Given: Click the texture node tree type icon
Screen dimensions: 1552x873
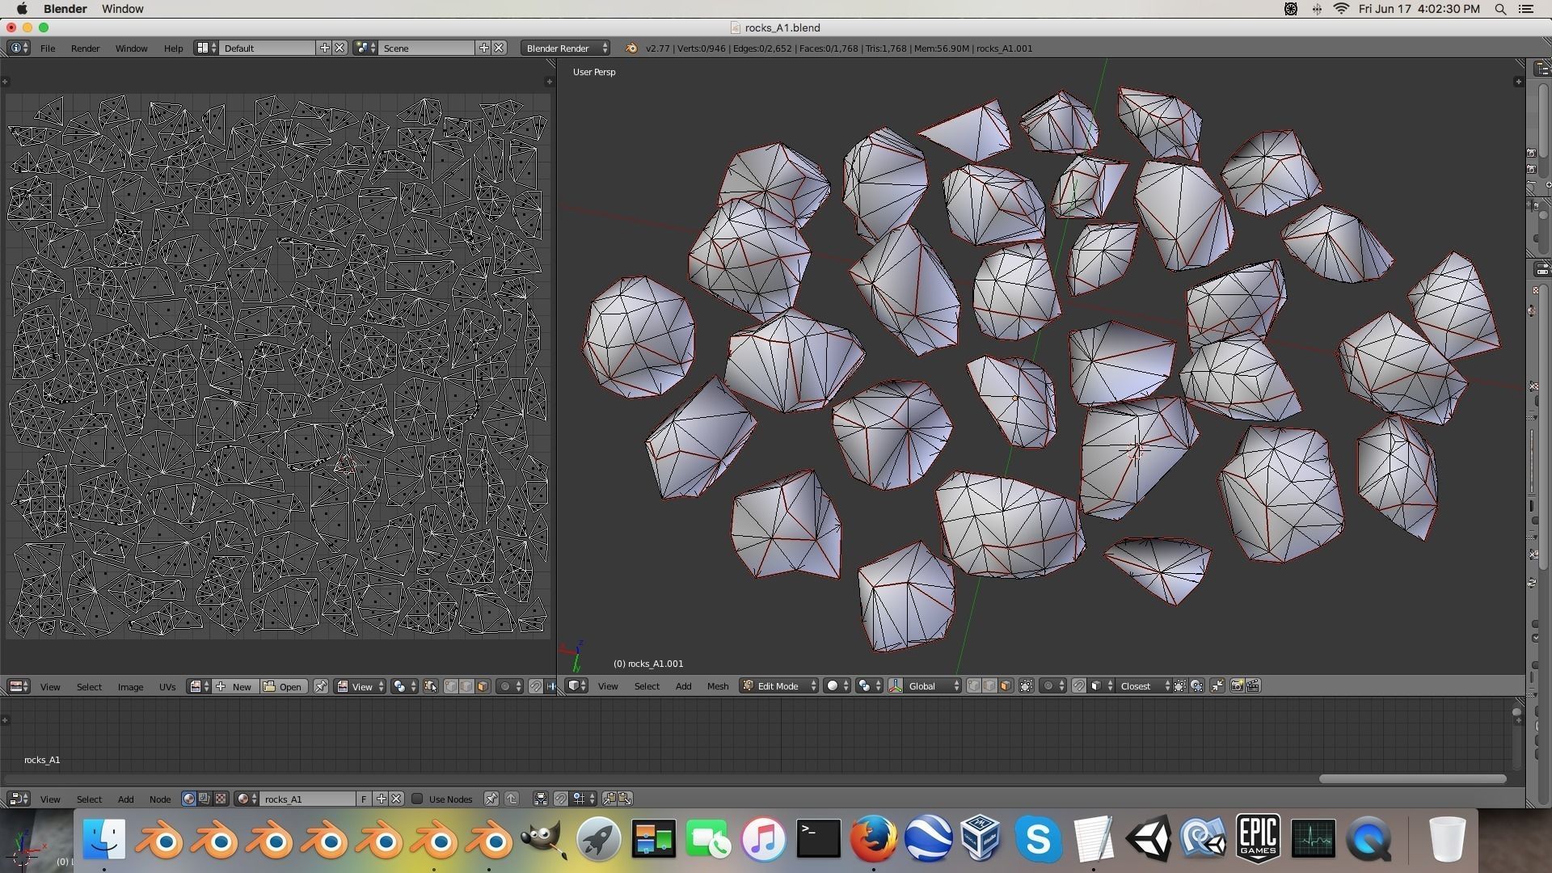Looking at the screenshot, I should 221,799.
